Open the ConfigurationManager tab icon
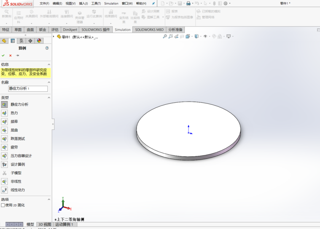This screenshot has width=320, height=229. click(22, 41)
